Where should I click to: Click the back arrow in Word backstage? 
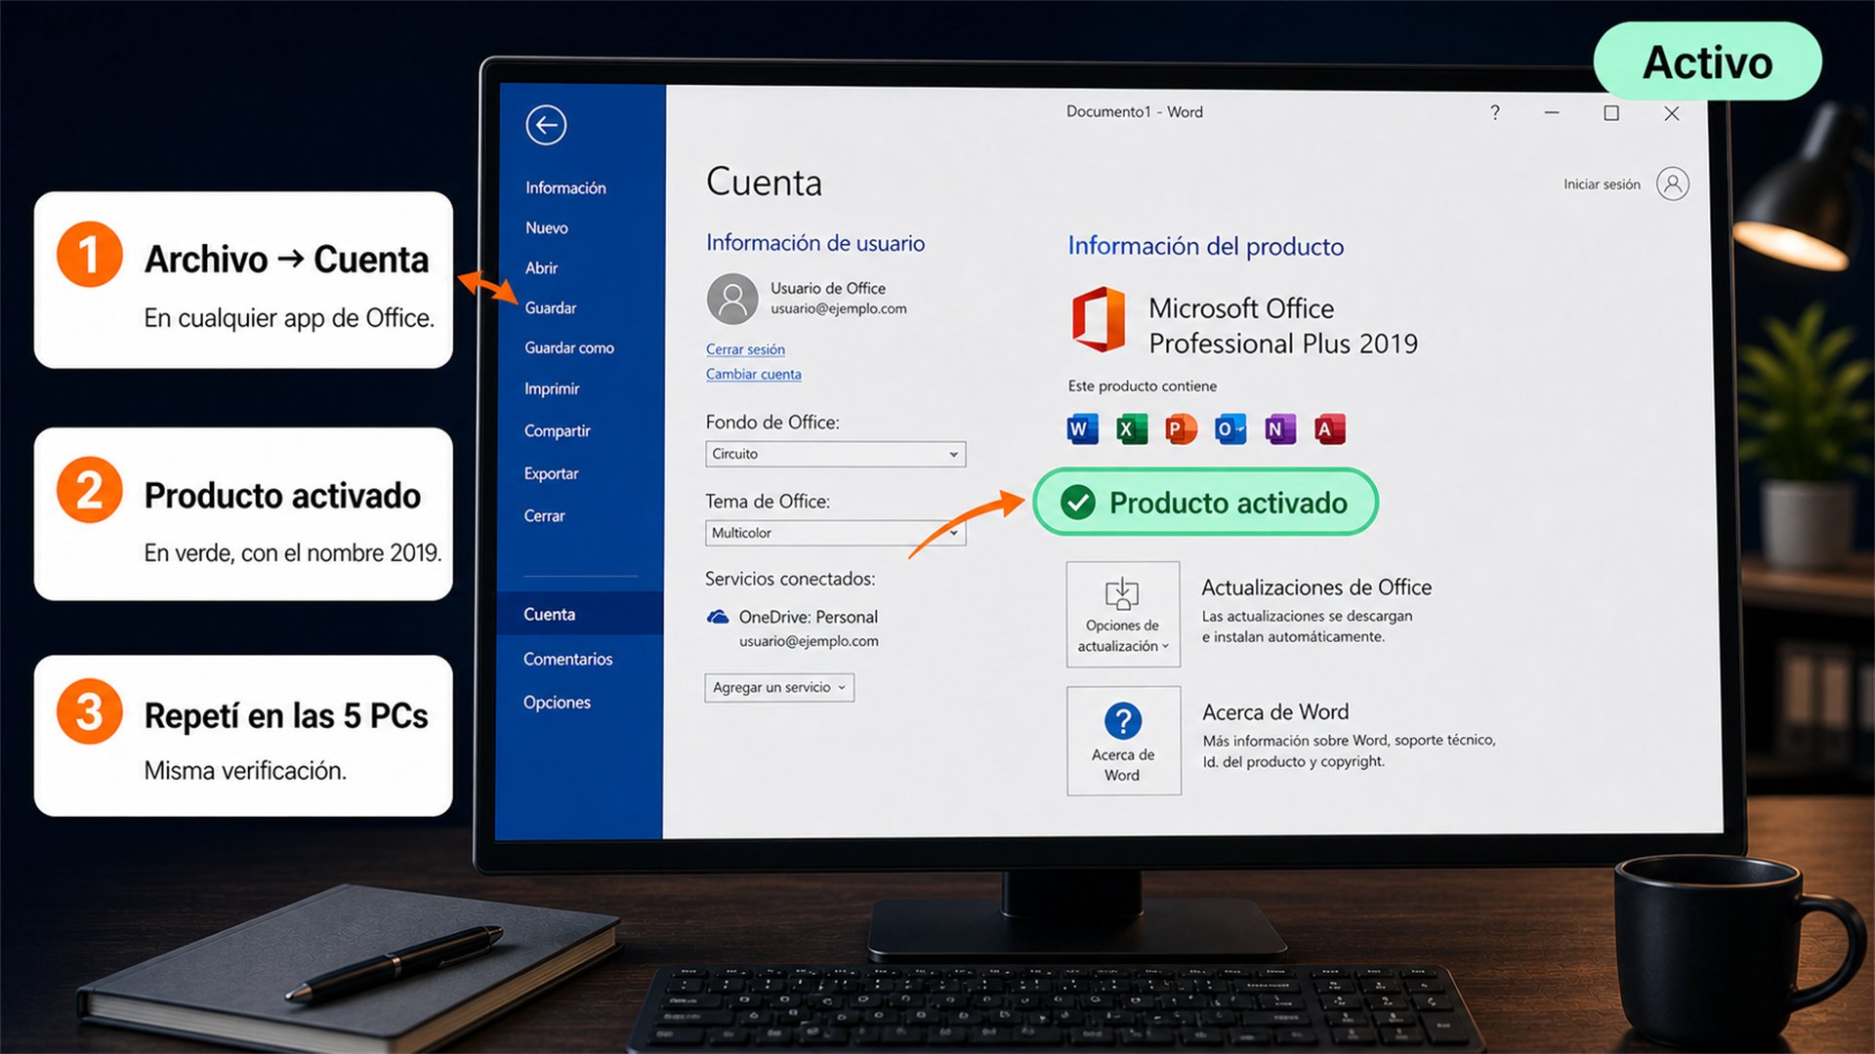coord(546,125)
